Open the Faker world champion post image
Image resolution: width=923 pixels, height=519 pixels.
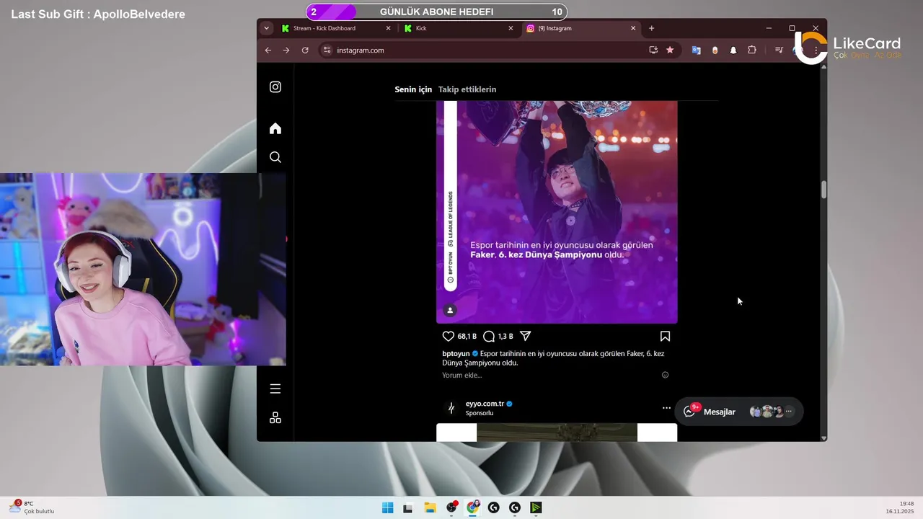click(x=557, y=212)
